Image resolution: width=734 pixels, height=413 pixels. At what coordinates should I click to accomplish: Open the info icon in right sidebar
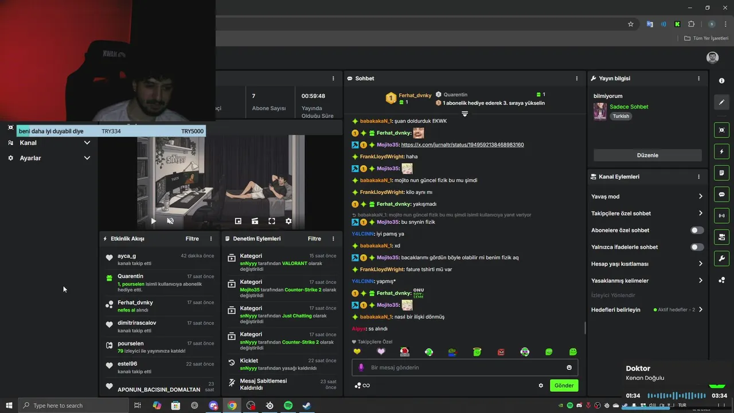(721, 81)
